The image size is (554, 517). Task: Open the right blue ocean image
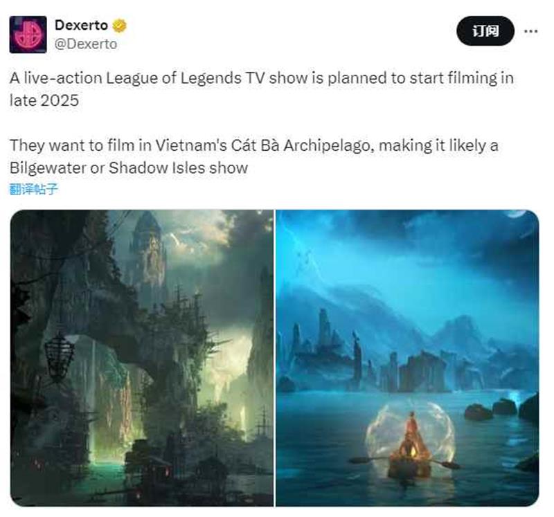click(407, 358)
